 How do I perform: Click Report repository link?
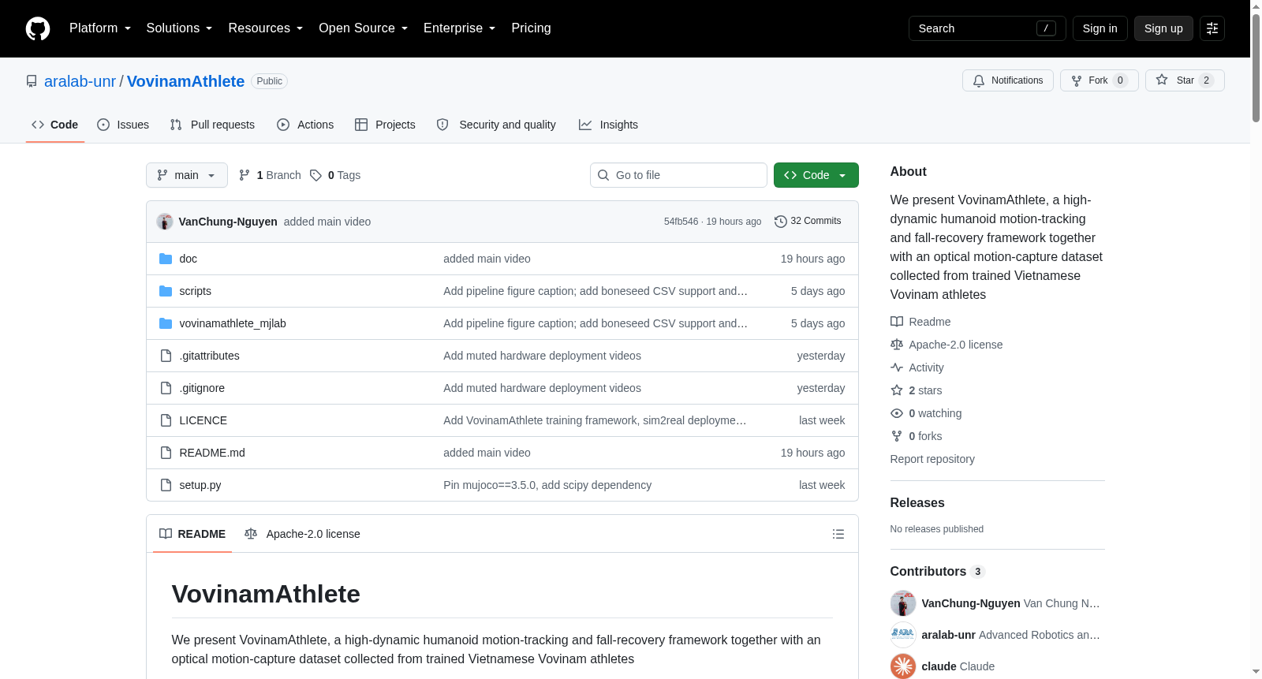[932, 459]
